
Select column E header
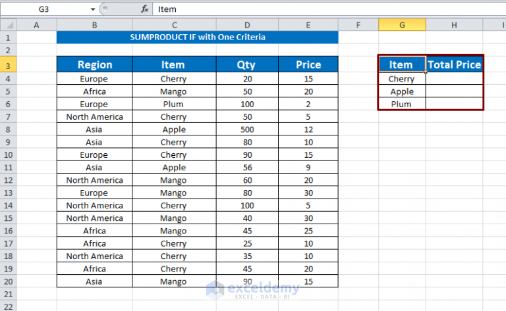308,25
